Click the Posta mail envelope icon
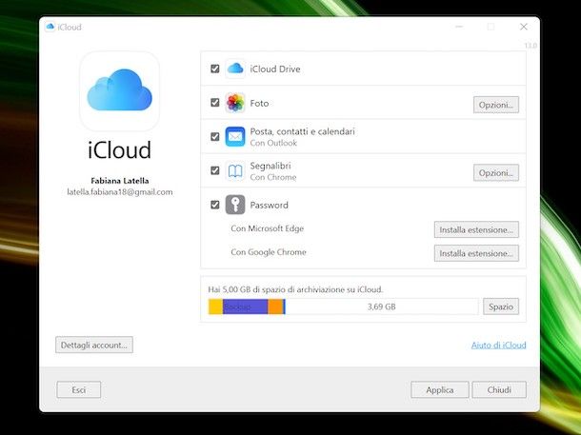This screenshot has width=581, height=435. pos(235,137)
